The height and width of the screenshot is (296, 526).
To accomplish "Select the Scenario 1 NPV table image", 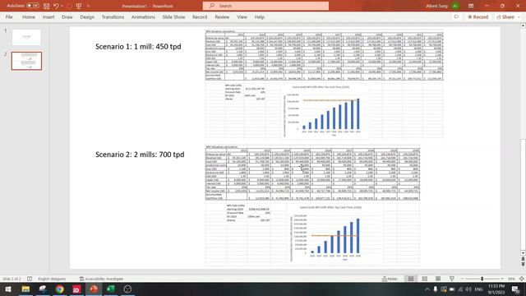I will [x=324, y=55].
